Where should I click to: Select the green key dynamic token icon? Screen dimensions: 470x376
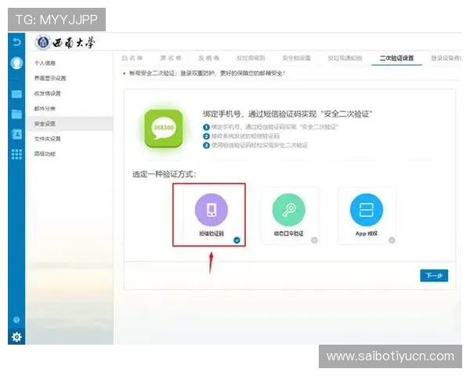(x=288, y=210)
